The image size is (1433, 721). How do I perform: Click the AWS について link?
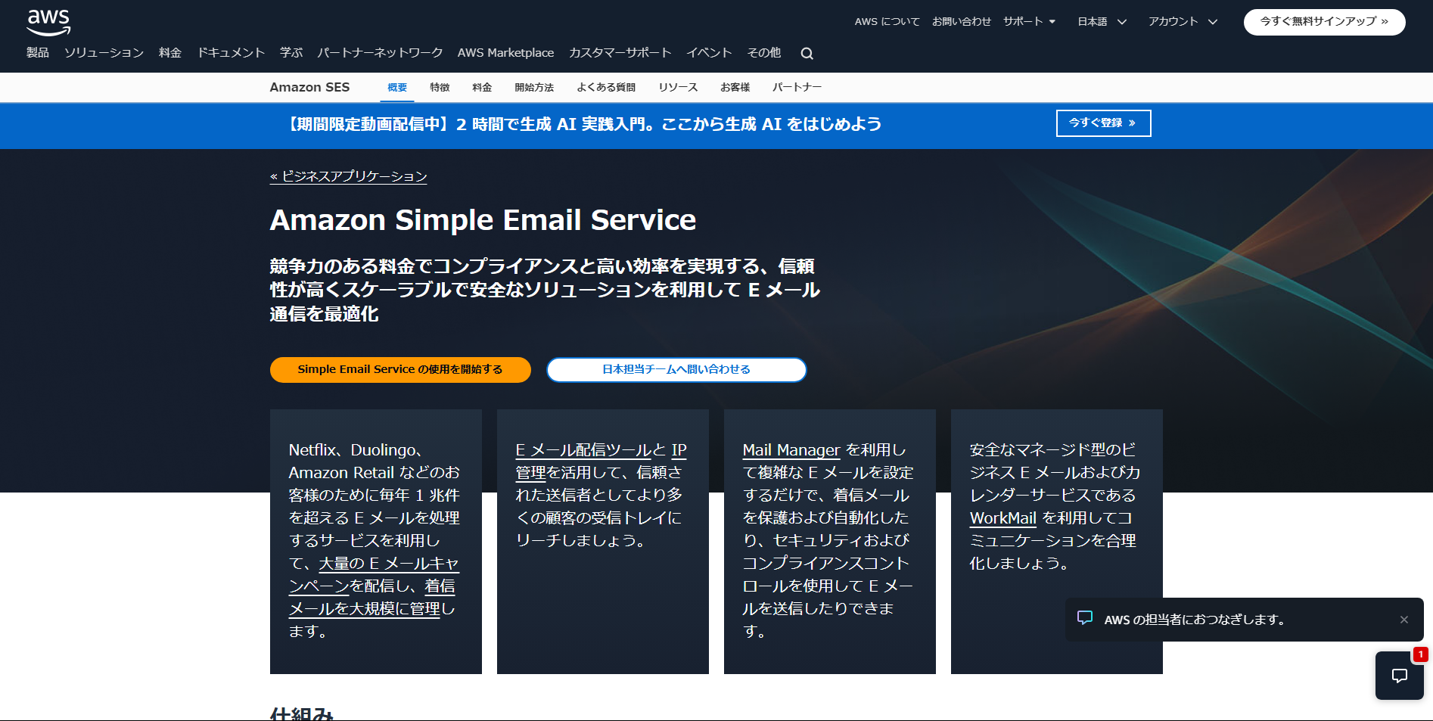887,22
